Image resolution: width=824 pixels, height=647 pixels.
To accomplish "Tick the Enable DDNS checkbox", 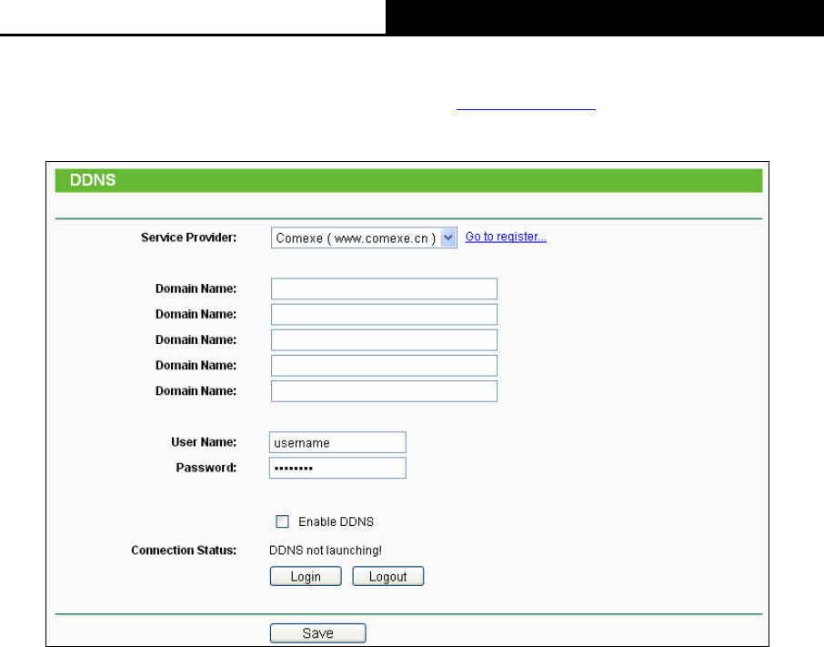I will pyautogui.click(x=282, y=521).
